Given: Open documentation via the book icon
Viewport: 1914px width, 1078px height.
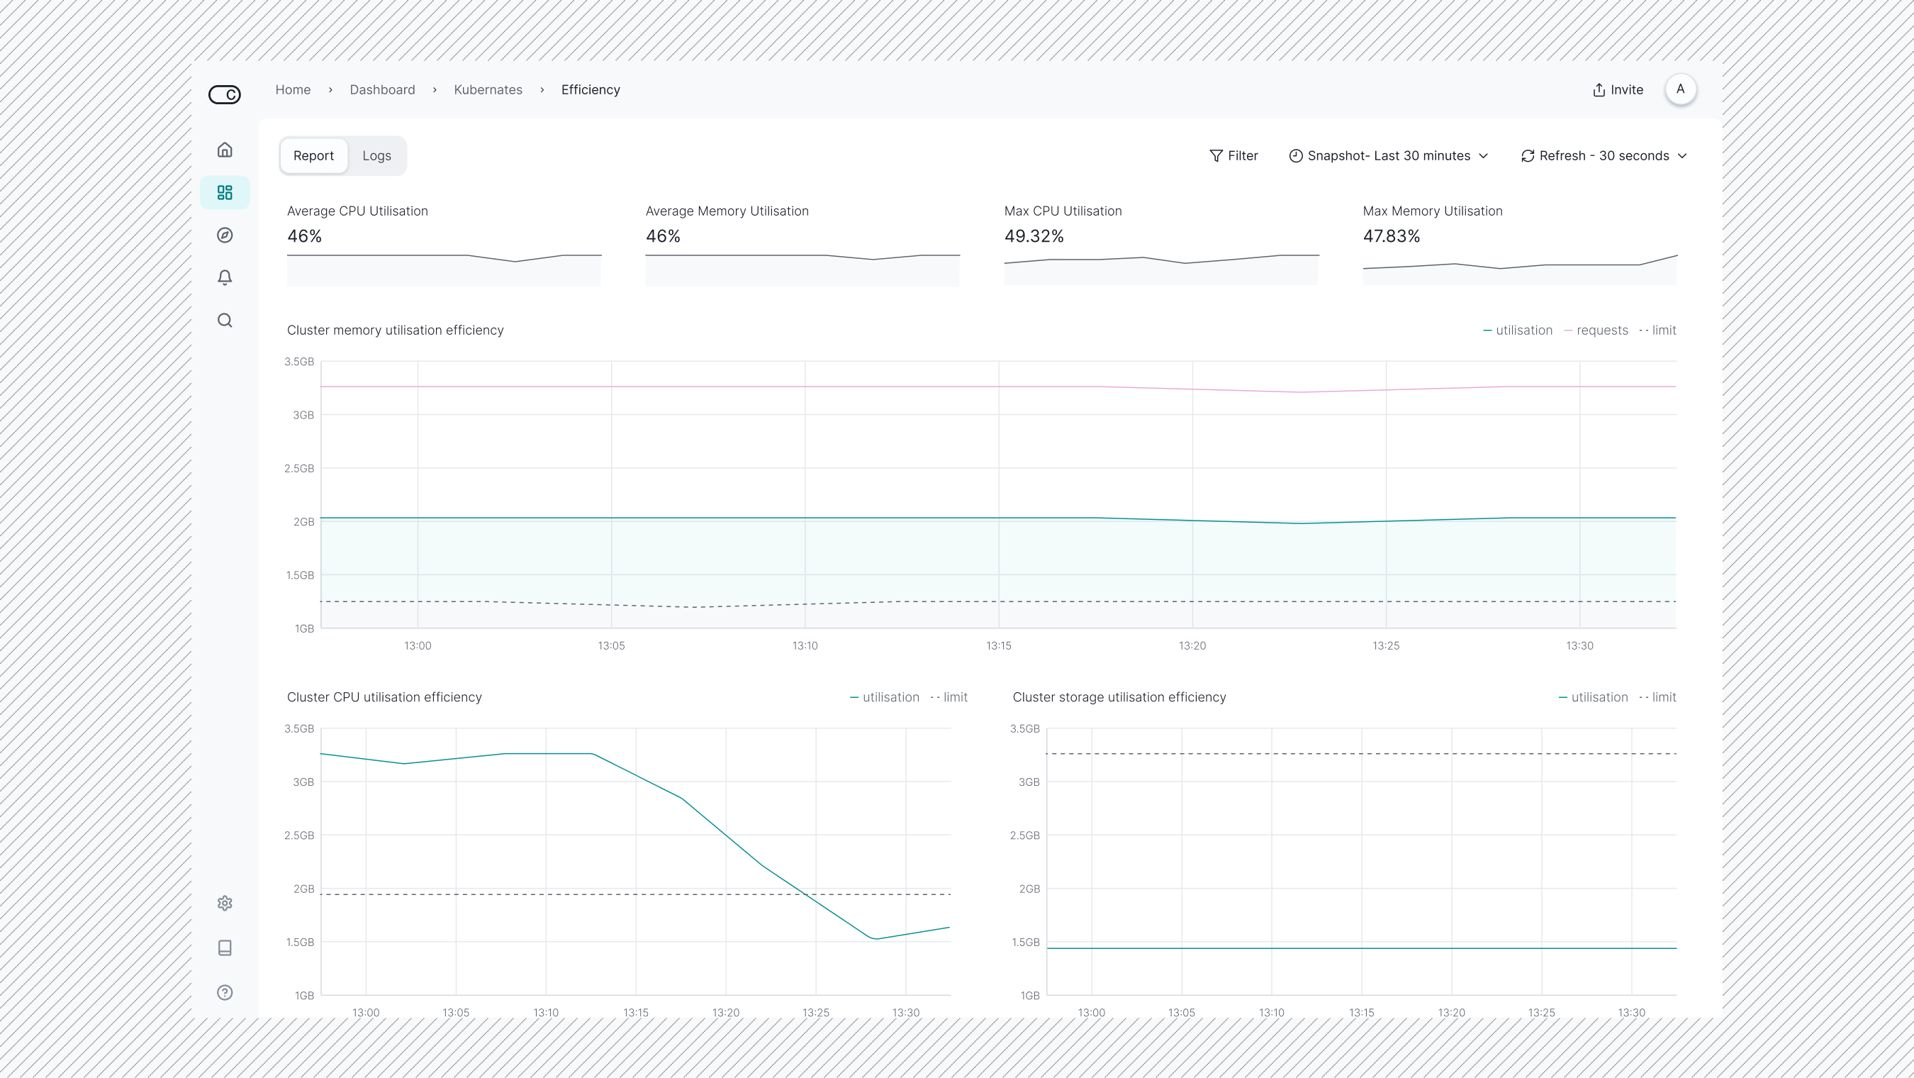Looking at the screenshot, I should click(x=225, y=948).
